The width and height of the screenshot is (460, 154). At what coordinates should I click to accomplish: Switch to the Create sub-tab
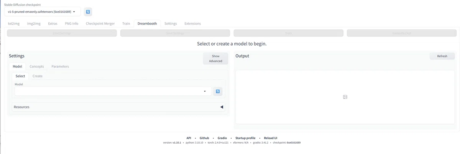coord(38,76)
